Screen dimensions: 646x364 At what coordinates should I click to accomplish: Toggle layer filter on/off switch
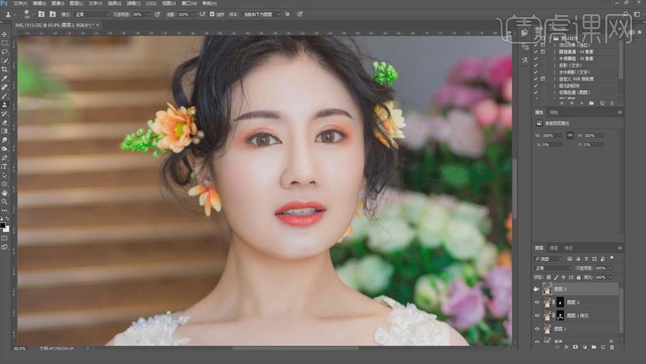tap(612, 258)
